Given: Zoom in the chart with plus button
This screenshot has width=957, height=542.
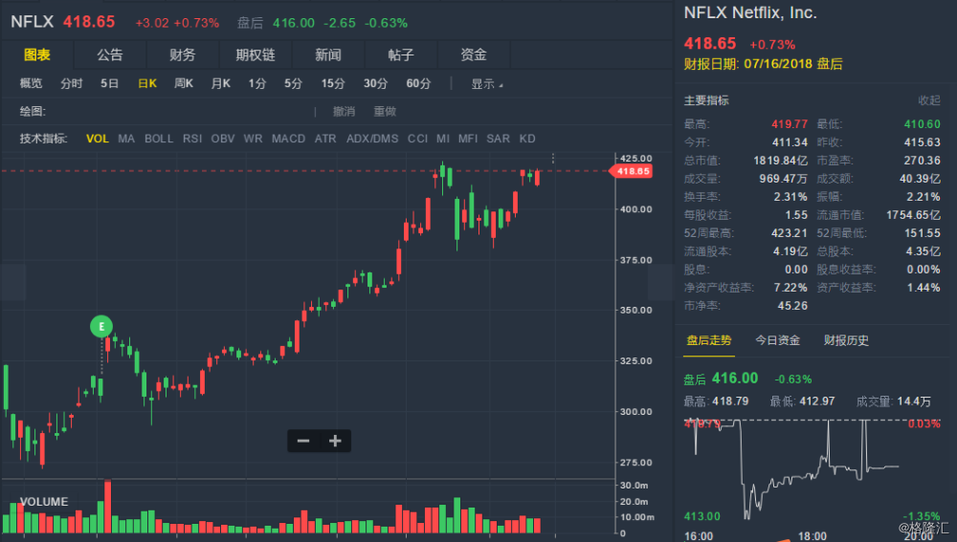Looking at the screenshot, I should click(334, 441).
